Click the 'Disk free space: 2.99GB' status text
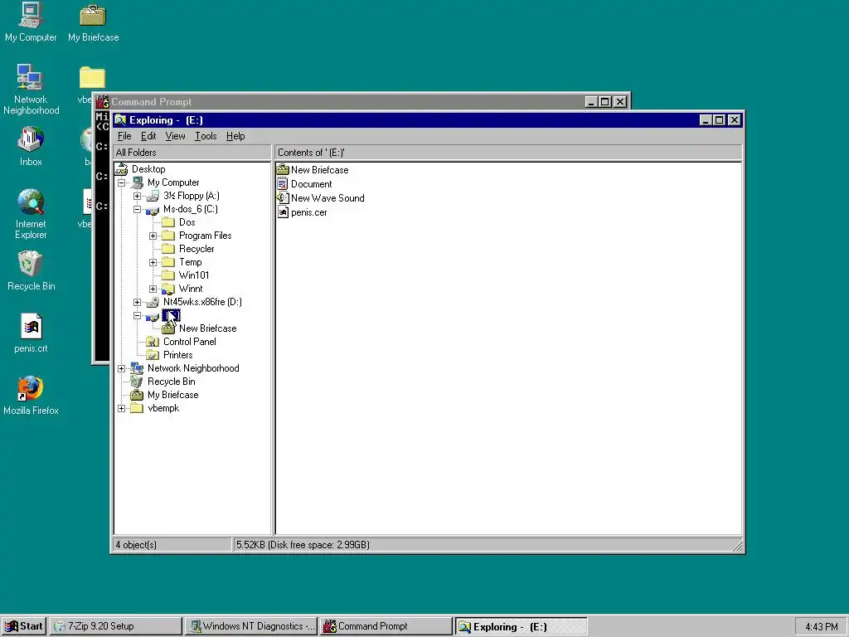Screen dimensions: 849x637 click(319, 545)
